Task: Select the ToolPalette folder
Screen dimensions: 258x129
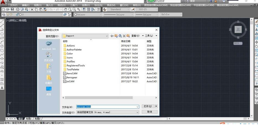Action: tap(71, 69)
